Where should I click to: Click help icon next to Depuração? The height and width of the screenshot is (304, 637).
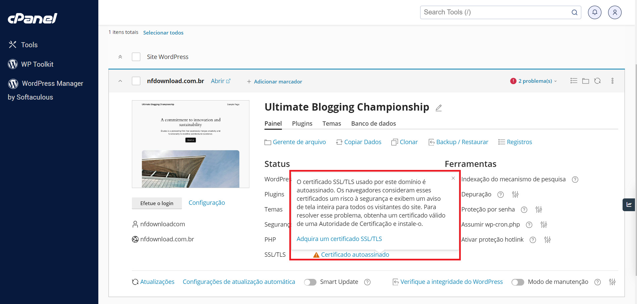tap(500, 195)
